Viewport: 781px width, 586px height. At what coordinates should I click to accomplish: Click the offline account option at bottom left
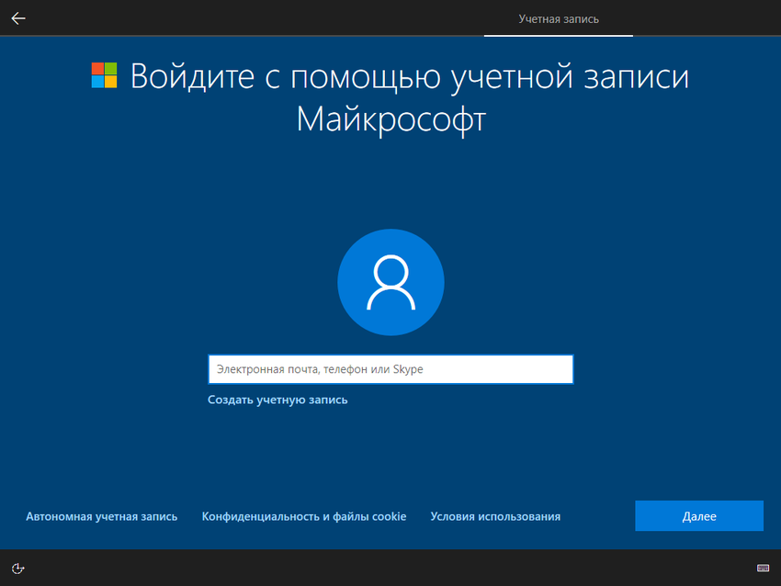tap(103, 516)
